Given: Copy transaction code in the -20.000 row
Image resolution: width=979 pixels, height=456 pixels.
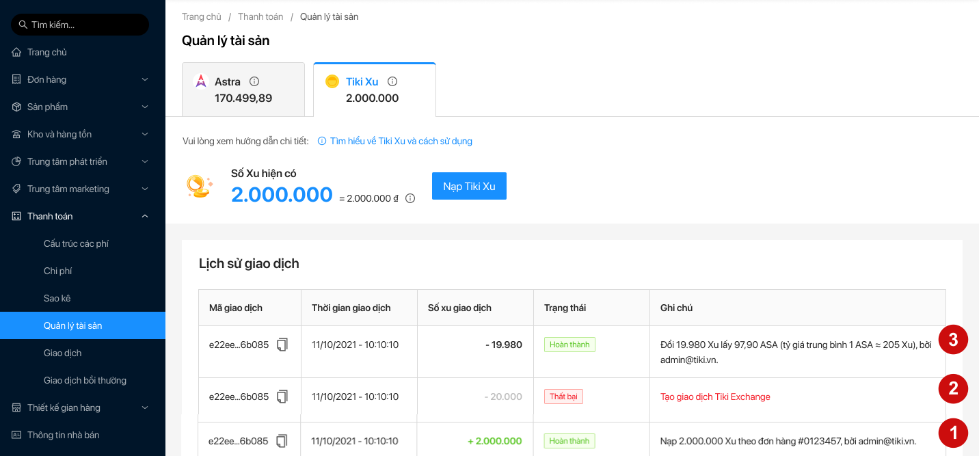Looking at the screenshot, I should 282,397.
